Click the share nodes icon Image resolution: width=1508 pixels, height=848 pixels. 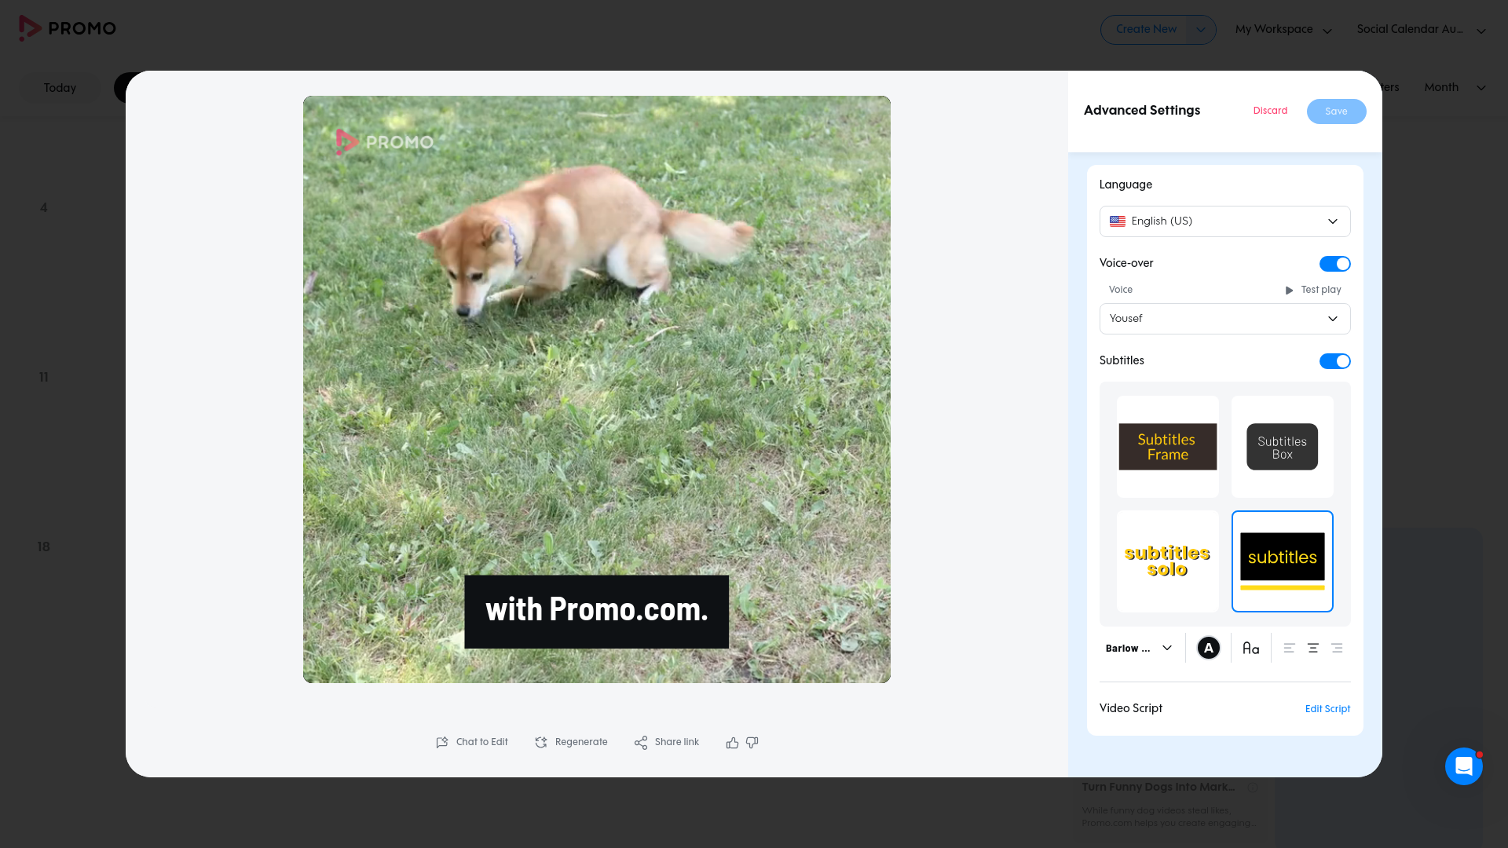tap(641, 742)
